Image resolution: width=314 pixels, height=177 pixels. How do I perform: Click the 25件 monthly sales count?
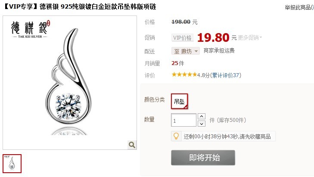pyautogui.click(x=177, y=63)
